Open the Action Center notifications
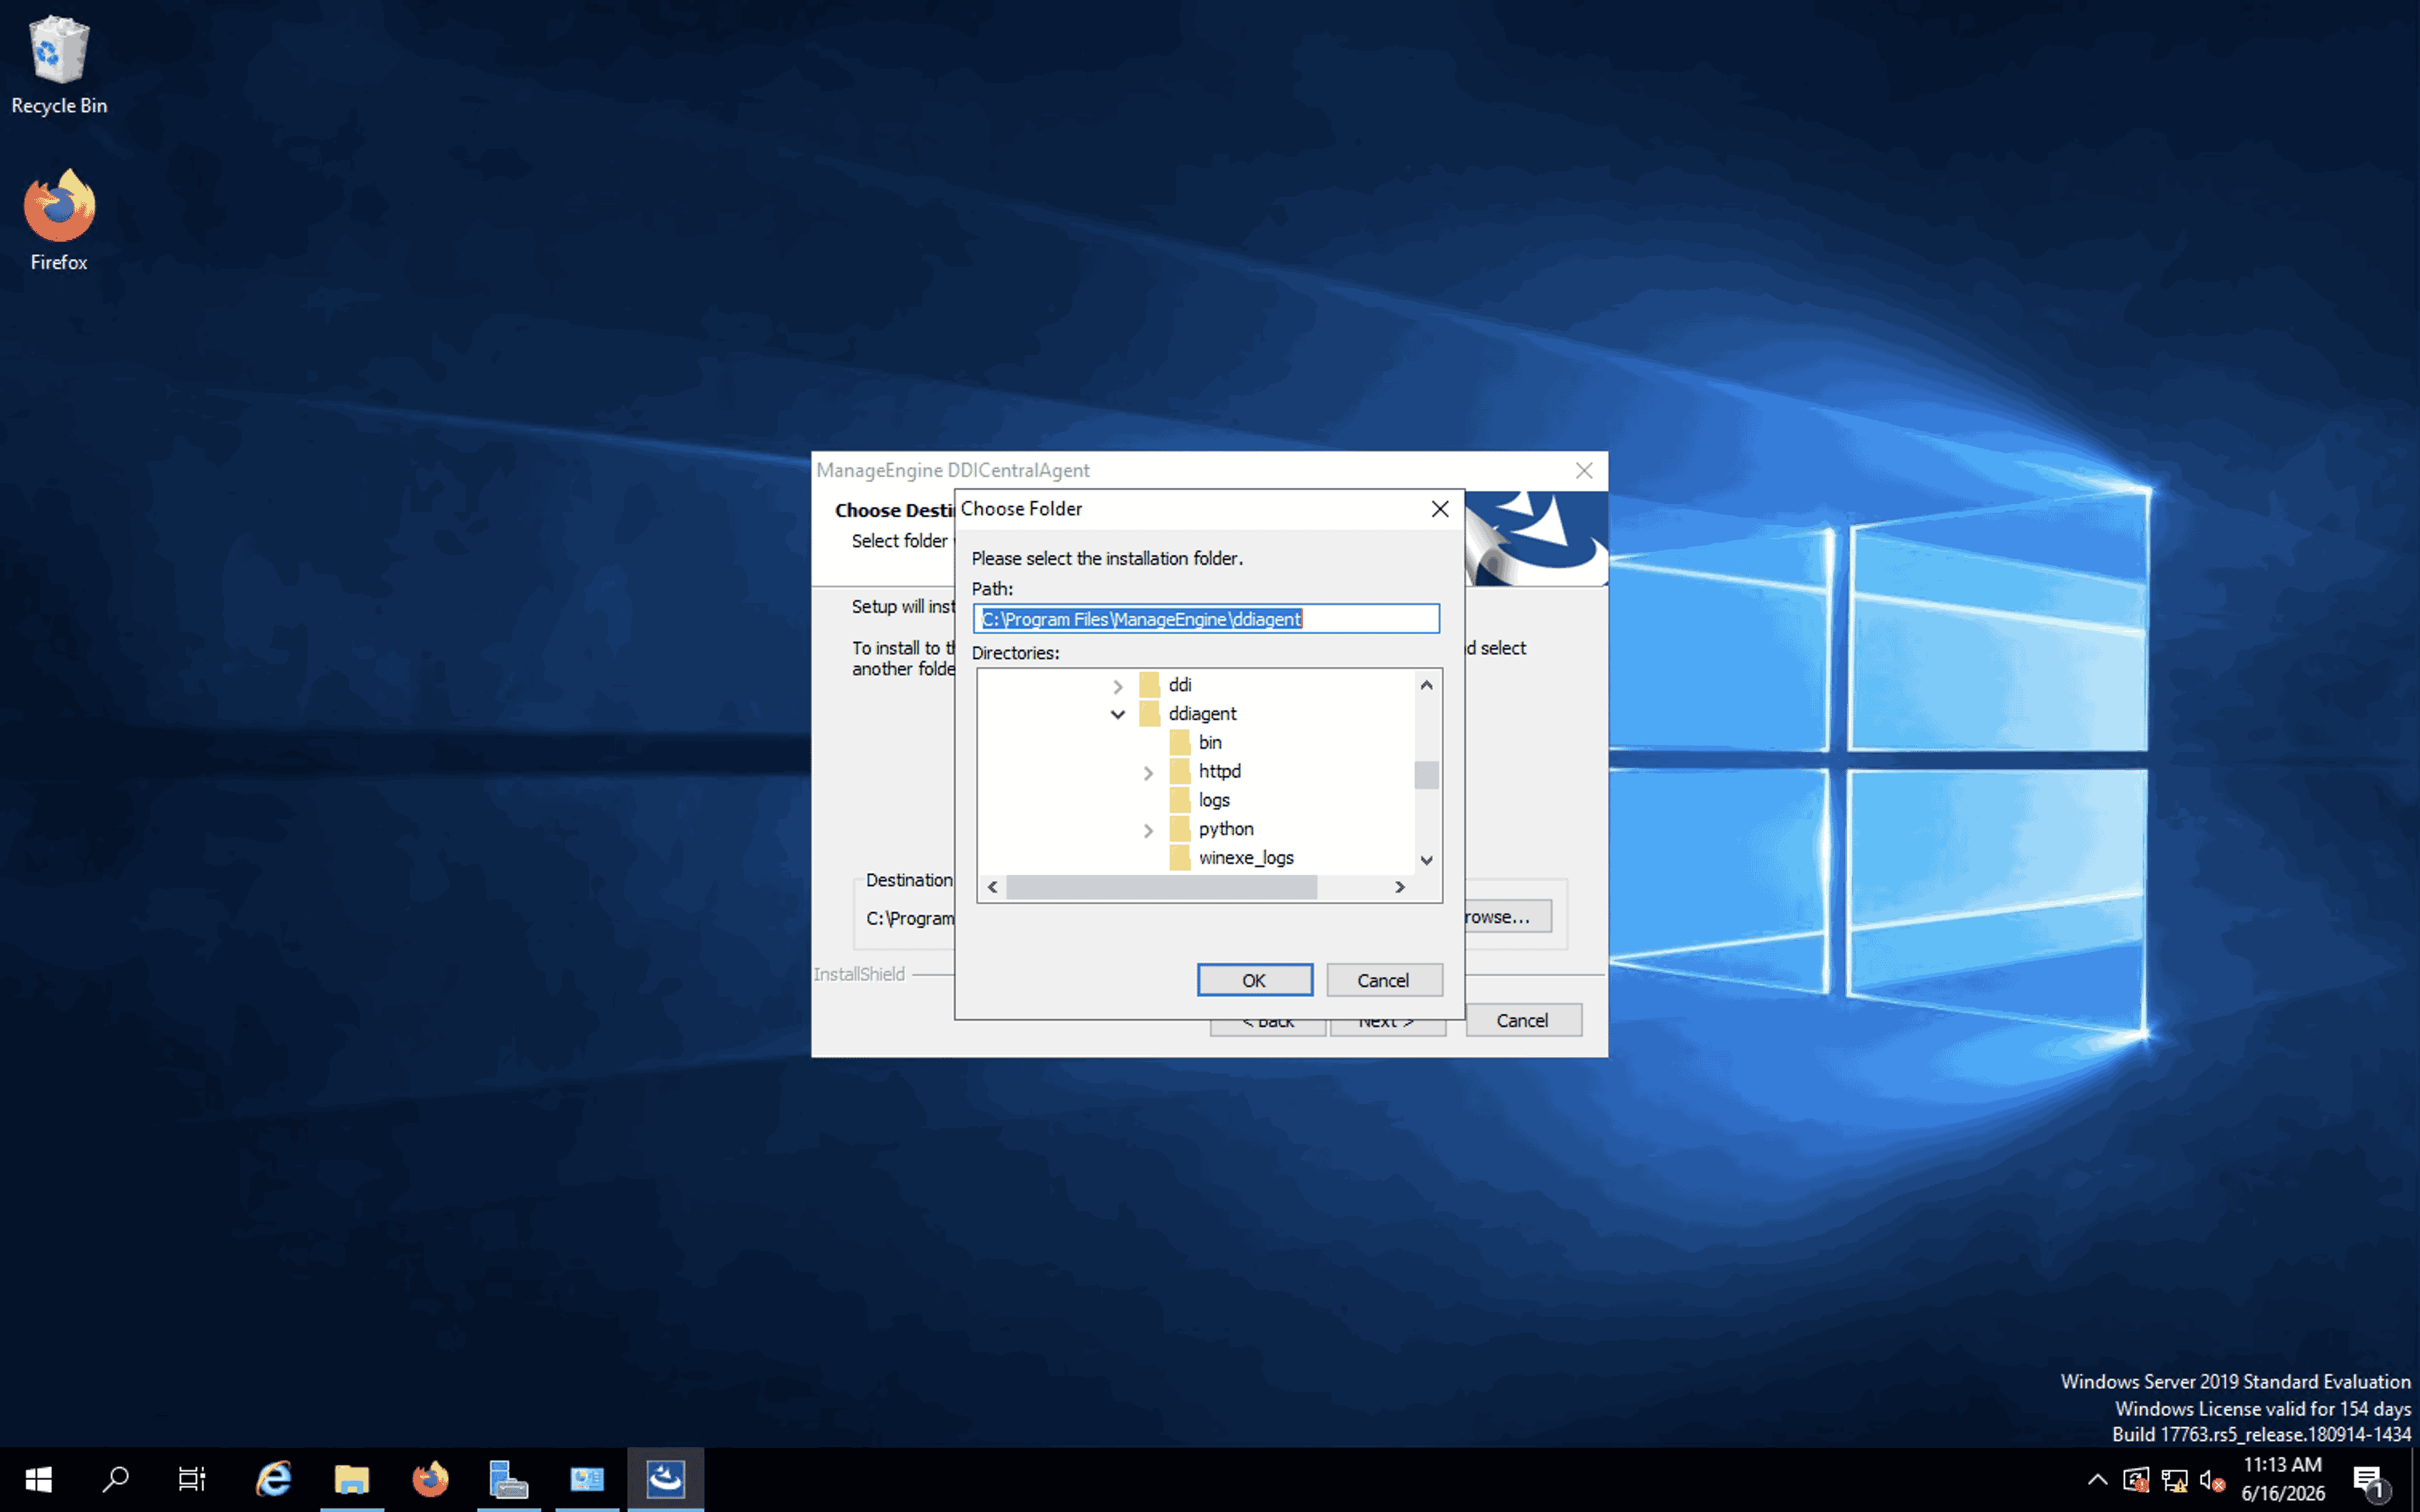Viewport: 2420px width, 1512px height. [x=2369, y=1480]
